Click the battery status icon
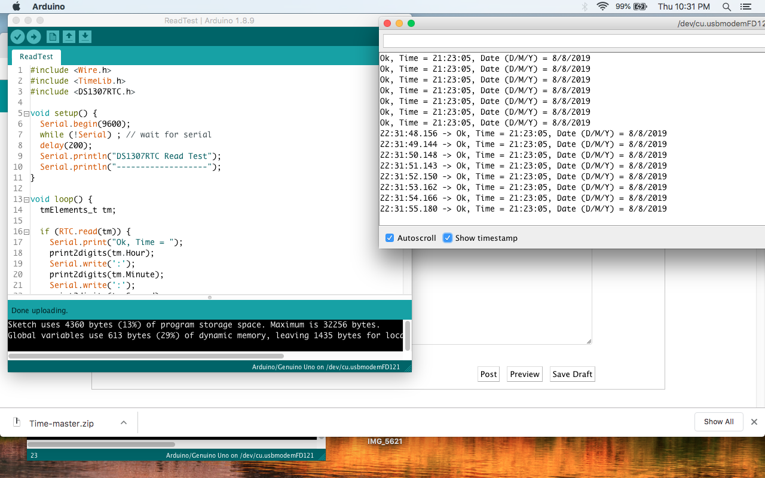This screenshot has height=478, width=765. click(640, 7)
